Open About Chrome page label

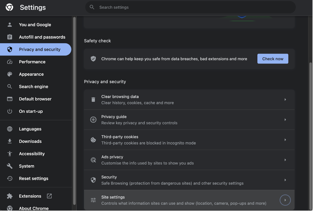34,208
